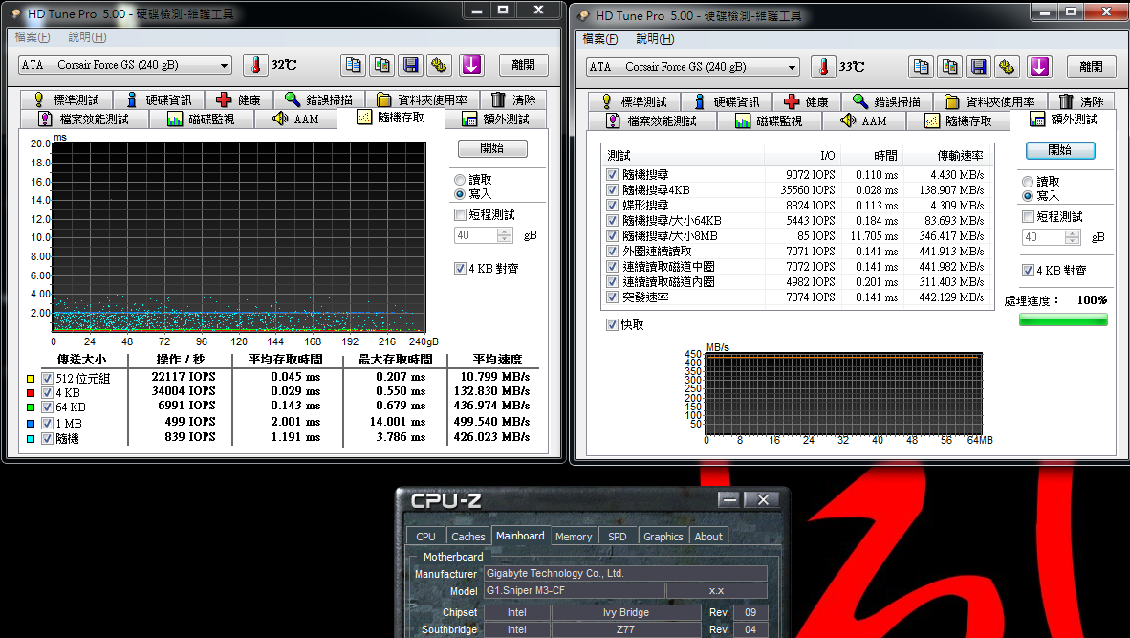Uncheck 突發速率 test checkbox
The height and width of the screenshot is (638, 1130).
pos(612,297)
